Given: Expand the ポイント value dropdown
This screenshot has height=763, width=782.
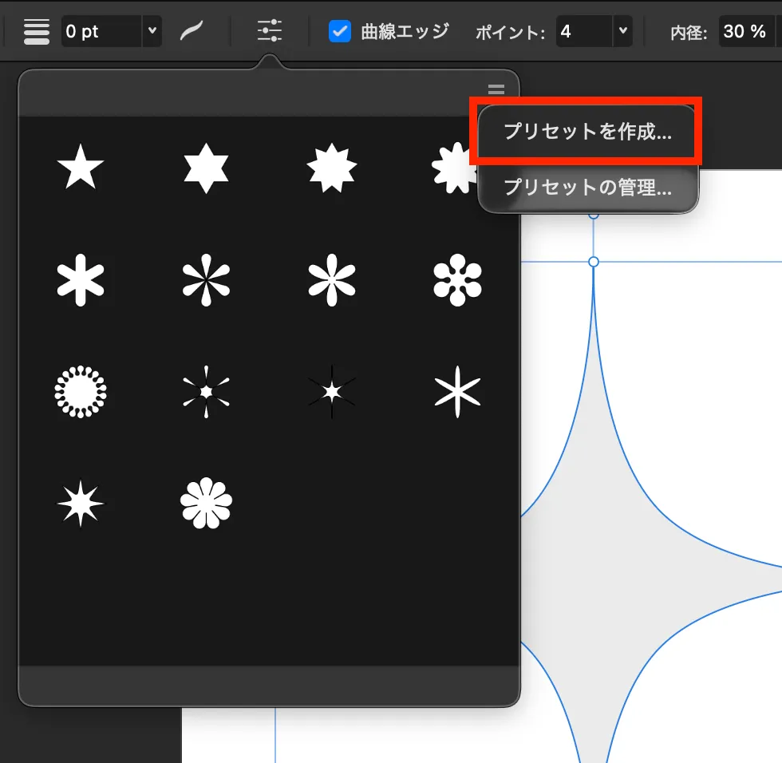Looking at the screenshot, I should [620, 31].
